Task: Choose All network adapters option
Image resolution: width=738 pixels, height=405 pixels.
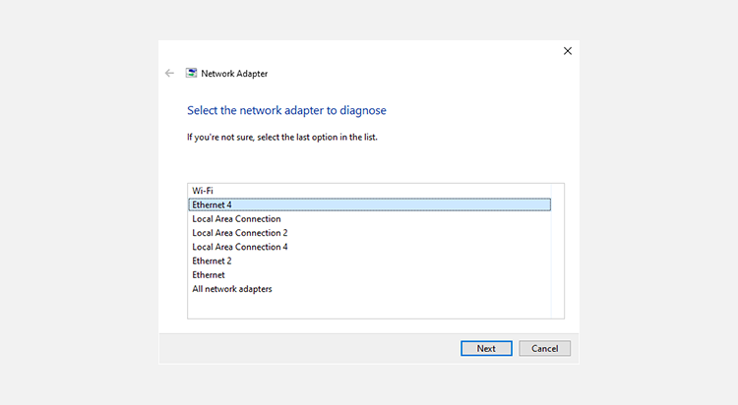Action: pos(232,289)
